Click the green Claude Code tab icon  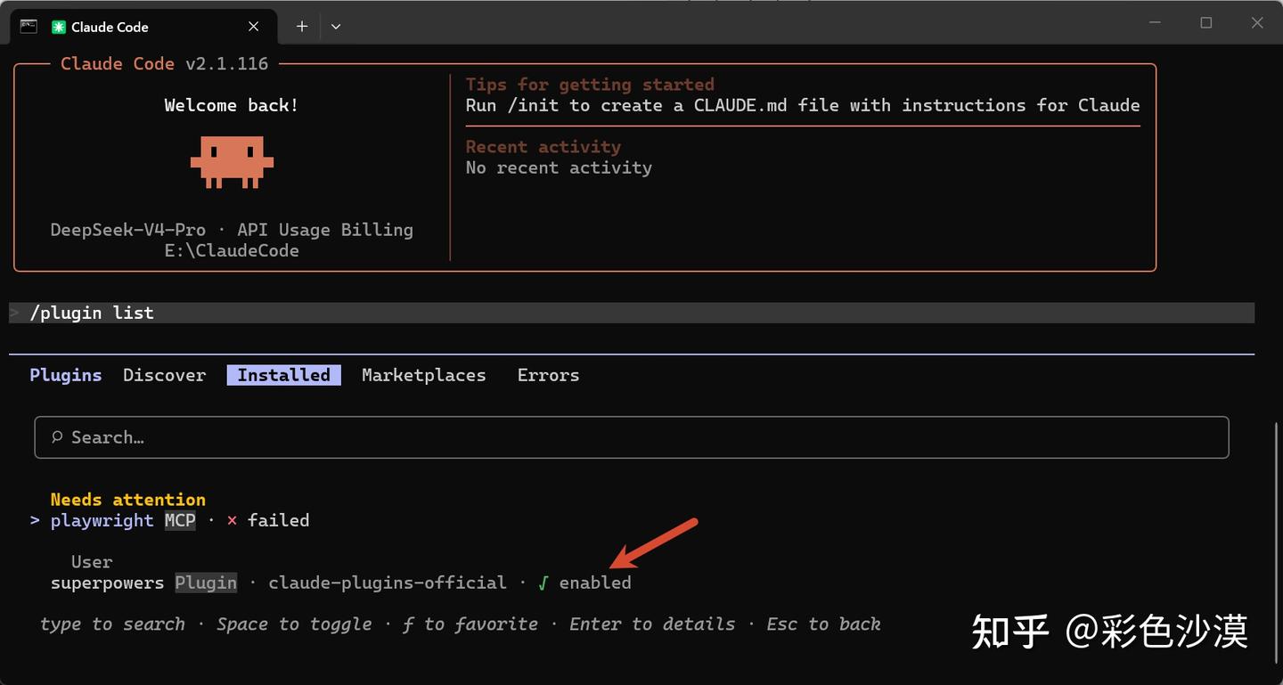[x=59, y=27]
